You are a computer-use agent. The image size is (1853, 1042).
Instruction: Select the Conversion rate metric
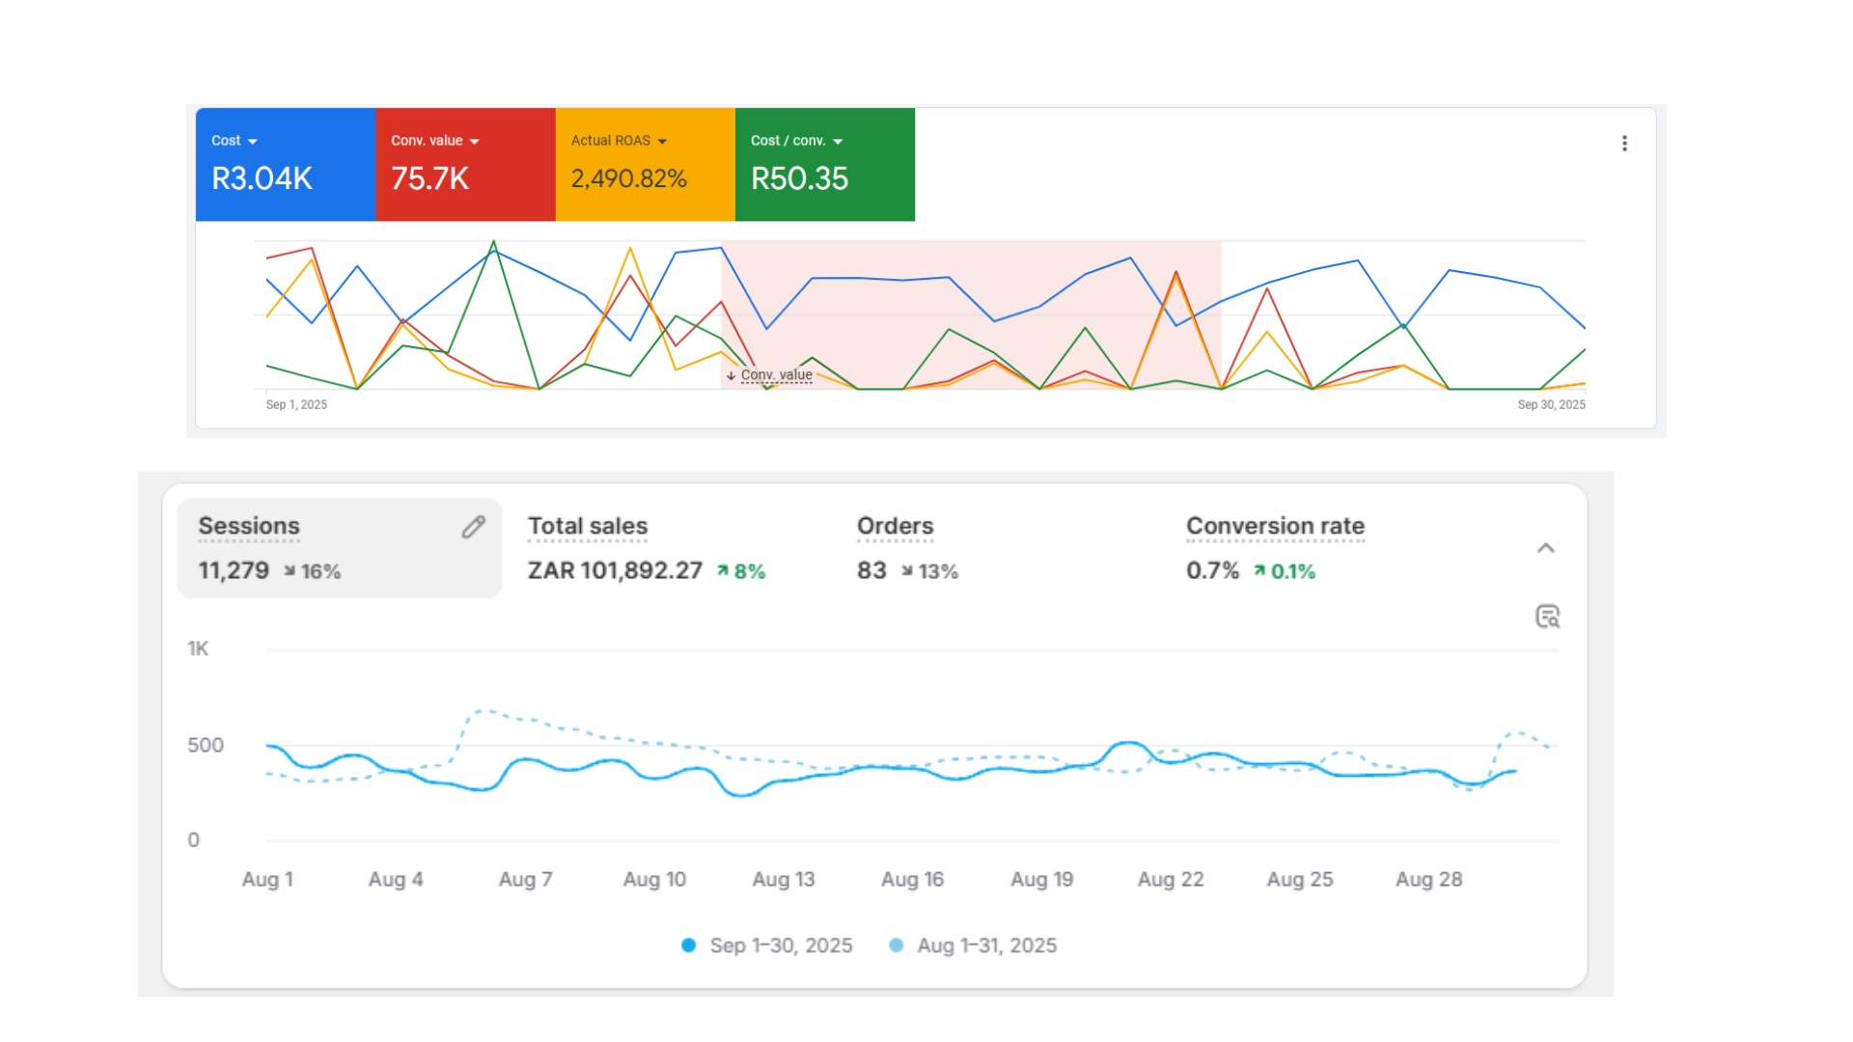1275,527
